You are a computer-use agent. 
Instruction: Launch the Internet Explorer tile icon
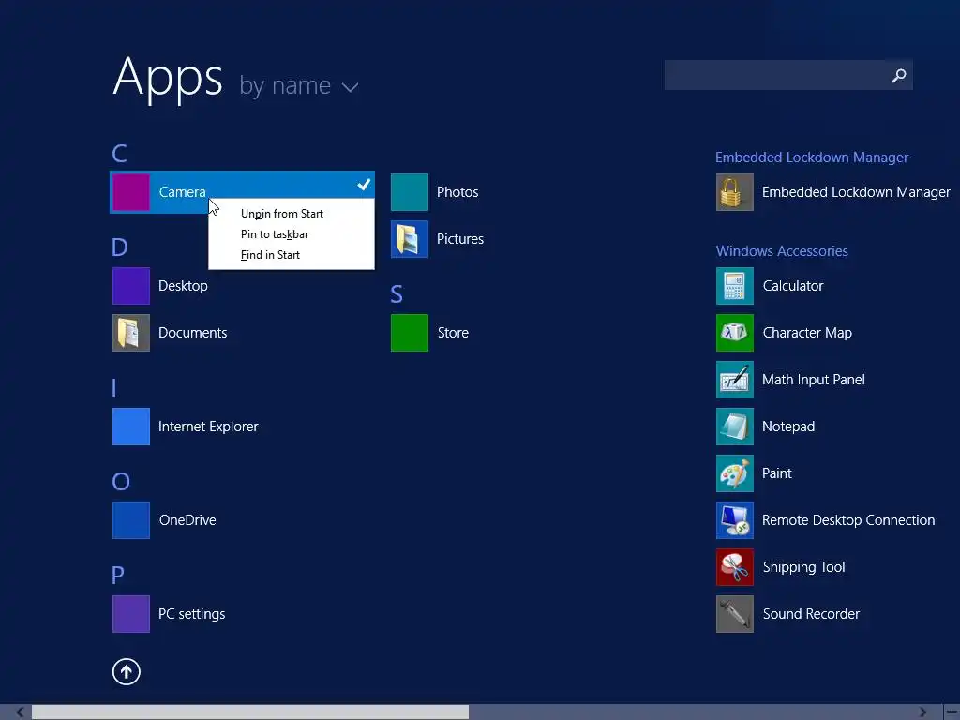131,427
